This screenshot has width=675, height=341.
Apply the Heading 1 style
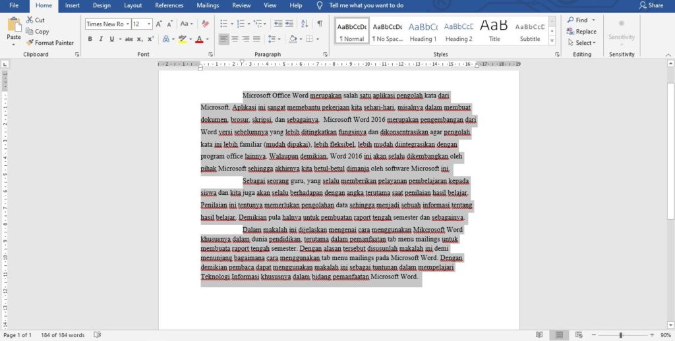pyautogui.click(x=423, y=31)
